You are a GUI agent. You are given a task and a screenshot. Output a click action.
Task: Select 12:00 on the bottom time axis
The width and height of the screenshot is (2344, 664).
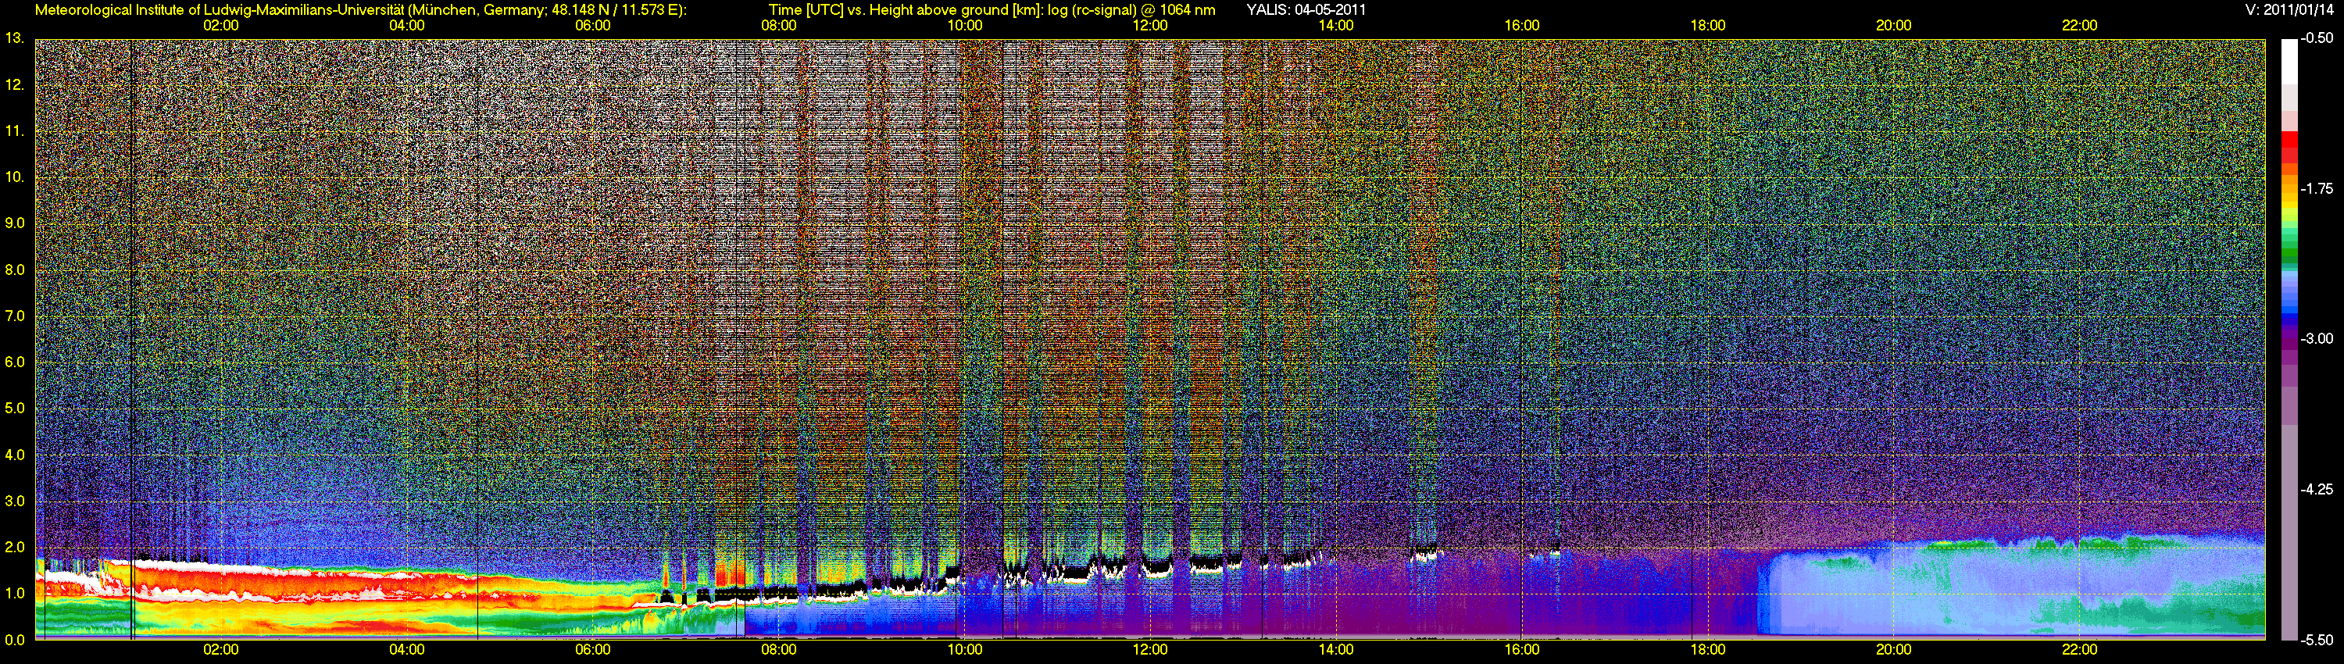pyautogui.click(x=1150, y=649)
